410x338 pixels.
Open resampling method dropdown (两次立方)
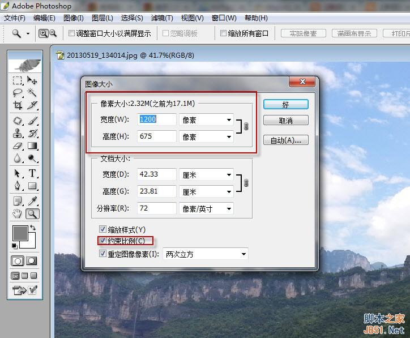pos(205,254)
